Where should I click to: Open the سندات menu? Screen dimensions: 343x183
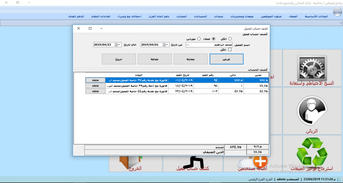coord(218,16)
